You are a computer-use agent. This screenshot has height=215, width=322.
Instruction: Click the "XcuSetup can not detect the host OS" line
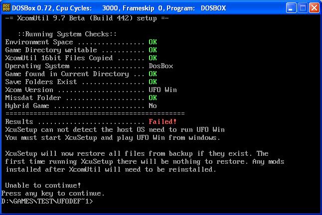tap(115, 129)
